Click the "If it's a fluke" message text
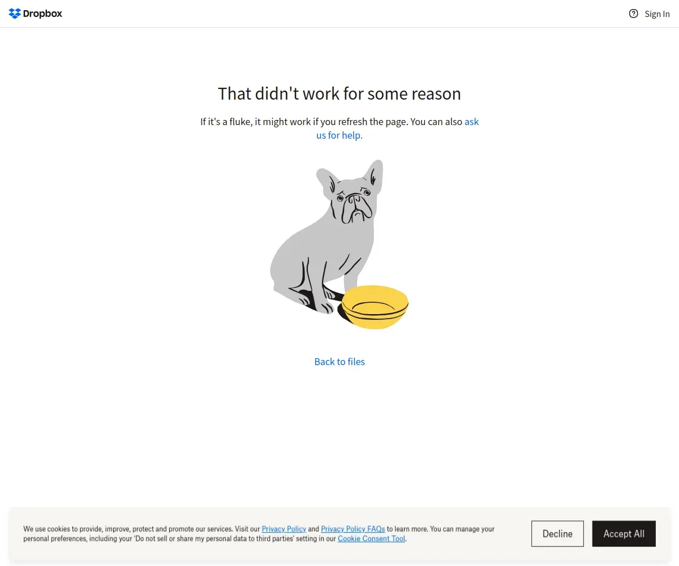Image resolution: width=679 pixels, height=566 pixels. click(x=339, y=128)
